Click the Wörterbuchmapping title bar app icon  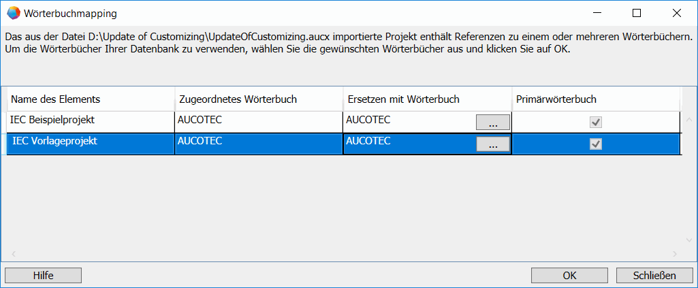12,12
